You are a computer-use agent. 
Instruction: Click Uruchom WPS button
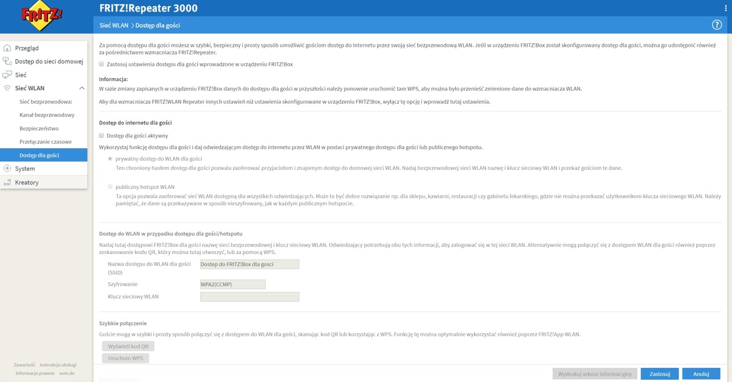click(x=125, y=358)
